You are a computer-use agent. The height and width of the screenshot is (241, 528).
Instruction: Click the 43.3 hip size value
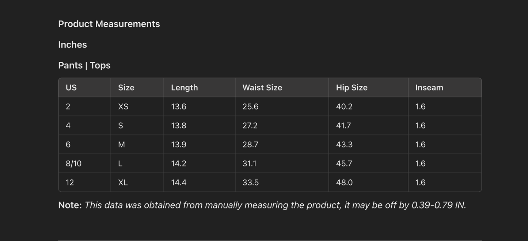[344, 145]
